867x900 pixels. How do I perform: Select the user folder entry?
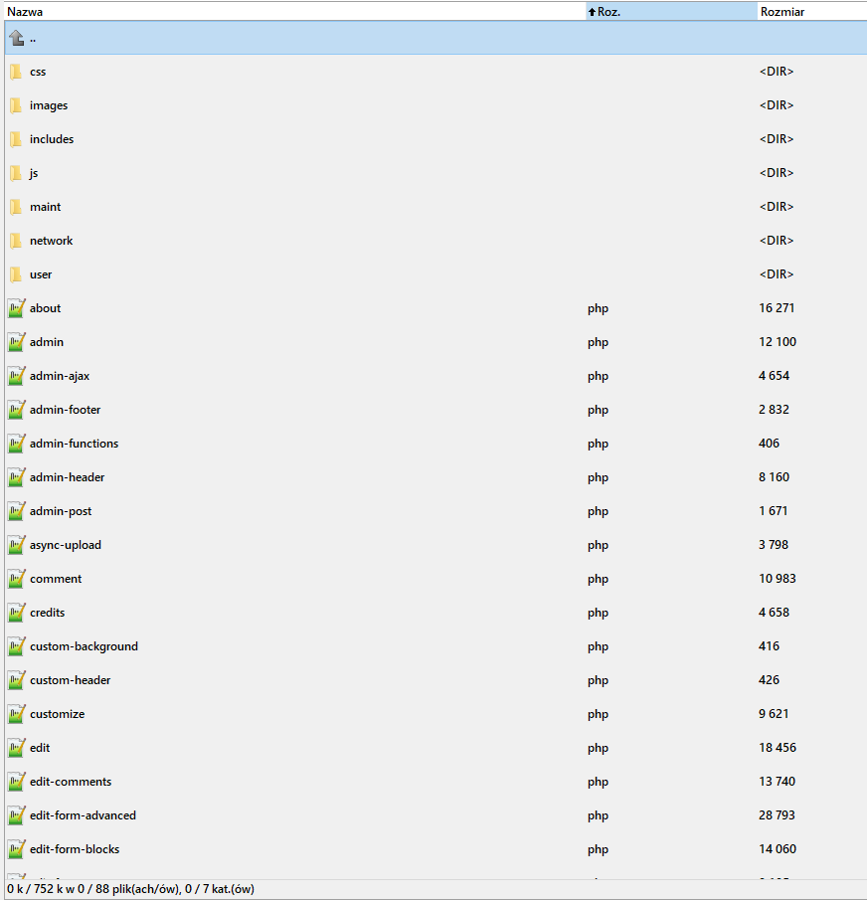pyautogui.click(x=41, y=274)
